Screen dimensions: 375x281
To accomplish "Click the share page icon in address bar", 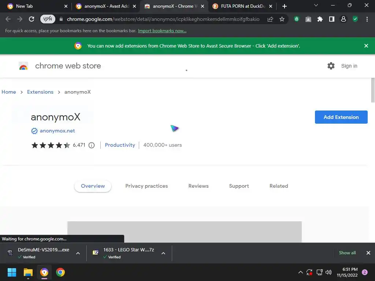I will pyautogui.click(x=270, y=19).
